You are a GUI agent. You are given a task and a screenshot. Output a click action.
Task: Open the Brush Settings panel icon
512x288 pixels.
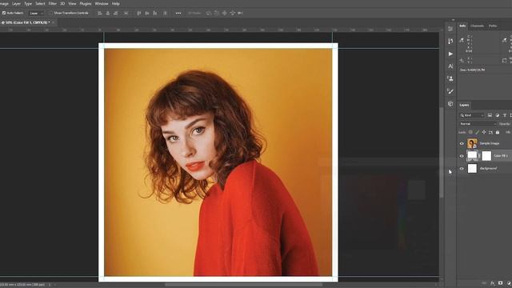[x=450, y=91]
